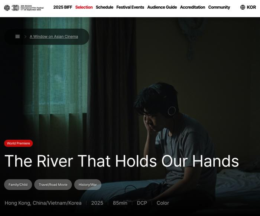
Task: Click the festival name and date text logo
Action: [x=32, y=8]
